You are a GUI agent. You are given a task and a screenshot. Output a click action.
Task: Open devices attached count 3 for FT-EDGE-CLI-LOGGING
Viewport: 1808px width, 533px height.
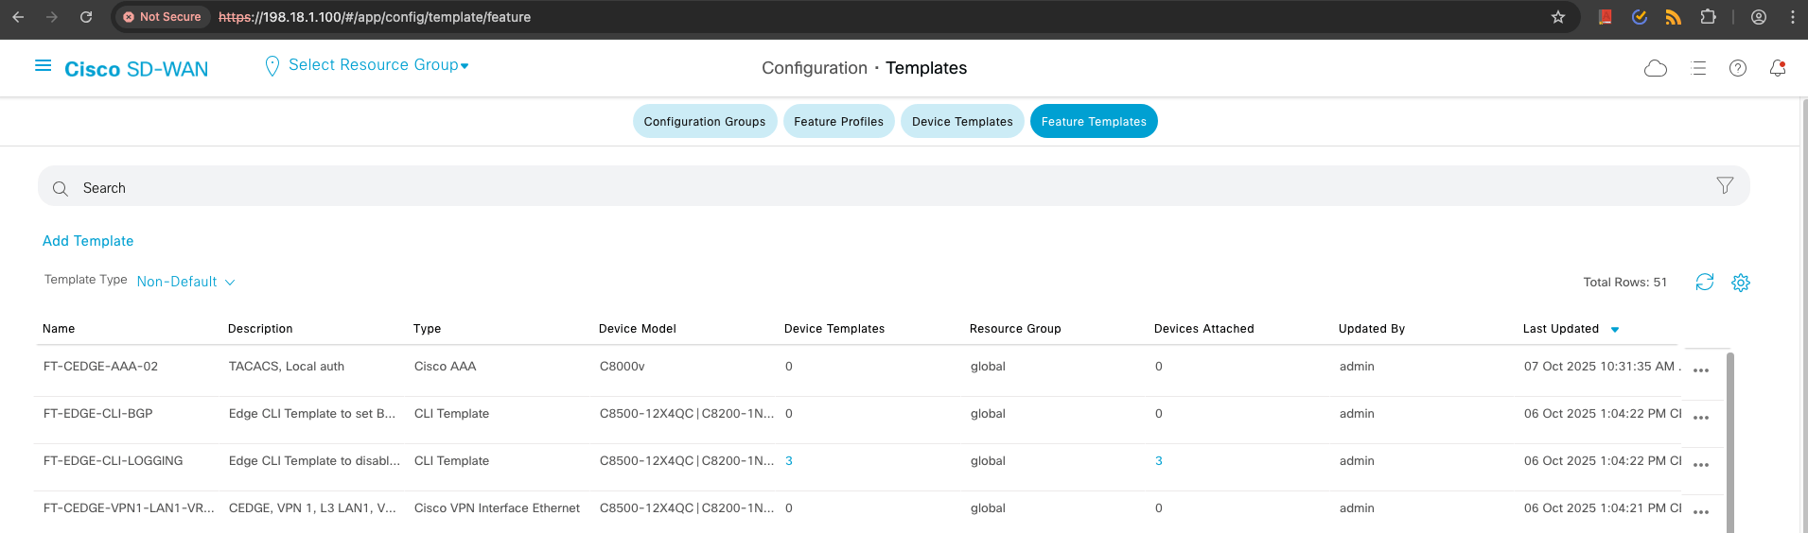tap(1159, 461)
